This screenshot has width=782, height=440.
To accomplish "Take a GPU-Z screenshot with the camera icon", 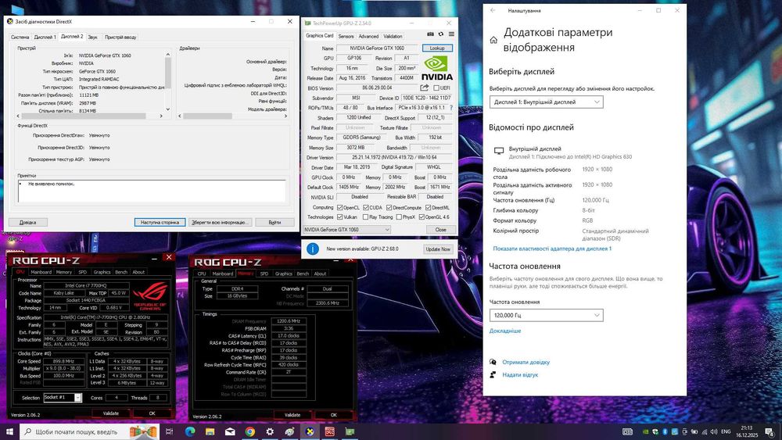I will tap(430, 34).
